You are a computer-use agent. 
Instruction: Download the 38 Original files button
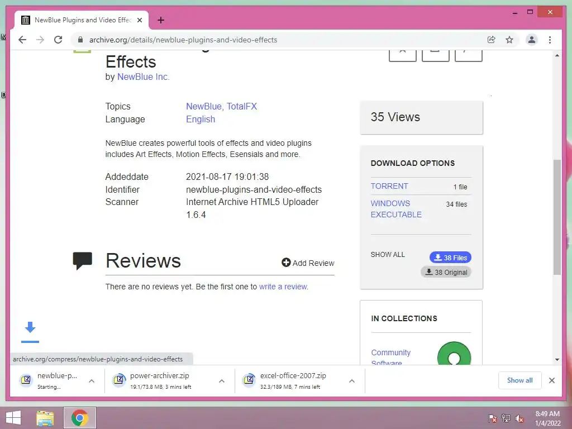pyautogui.click(x=446, y=272)
